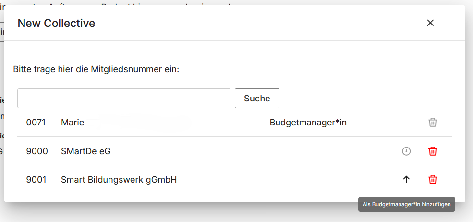Select the name Marie

tap(73, 123)
